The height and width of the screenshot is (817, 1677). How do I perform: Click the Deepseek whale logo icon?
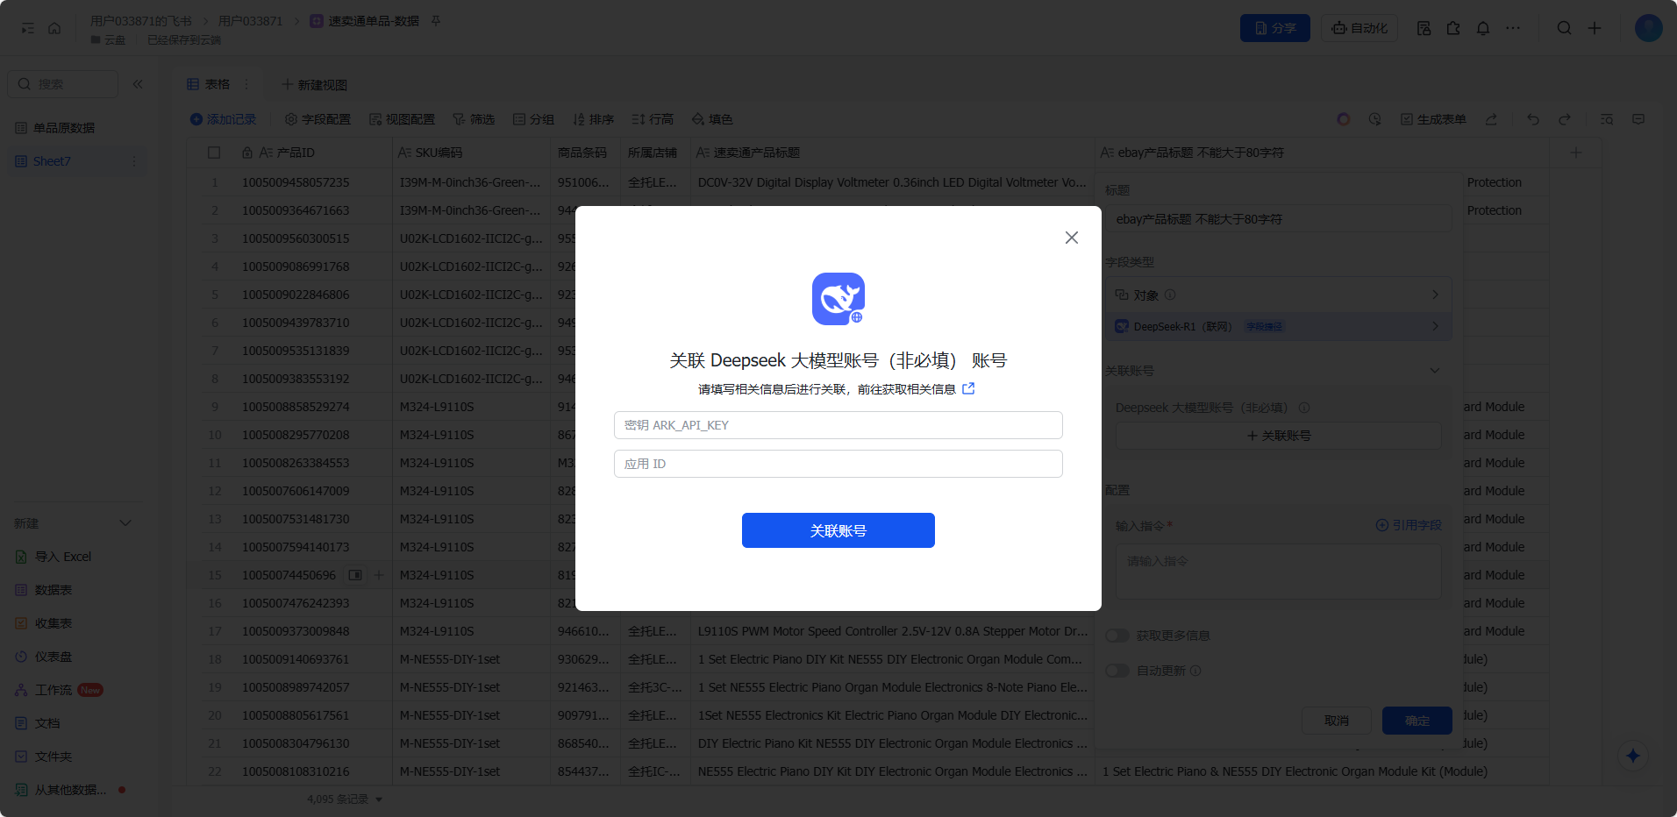coord(838,298)
